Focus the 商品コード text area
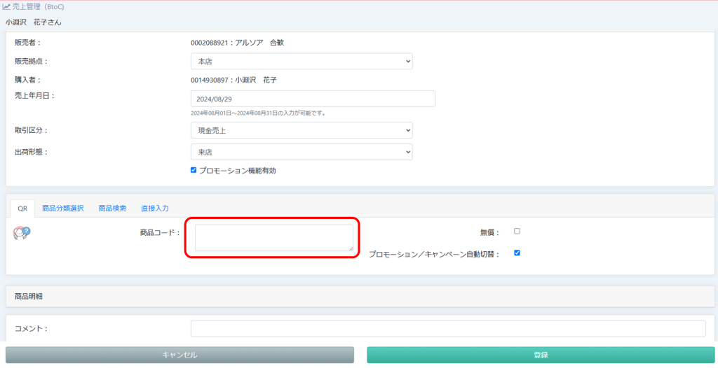Screen dimensions: 718x368 point(273,237)
